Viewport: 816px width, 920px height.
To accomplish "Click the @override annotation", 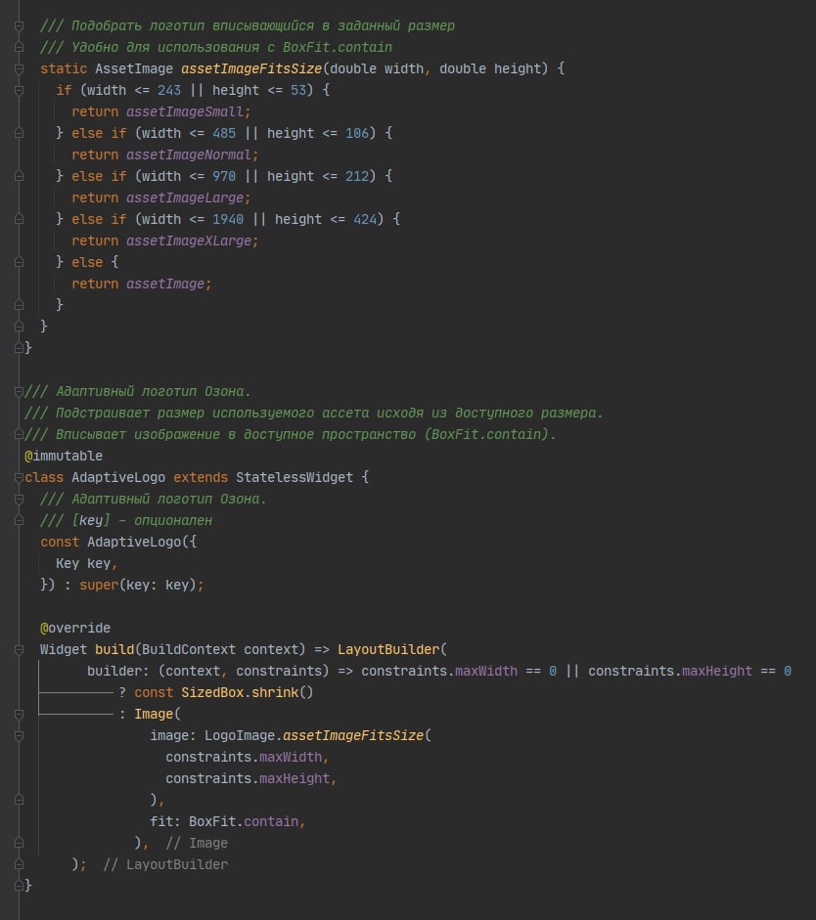I will pyautogui.click(x=75, y=628).
